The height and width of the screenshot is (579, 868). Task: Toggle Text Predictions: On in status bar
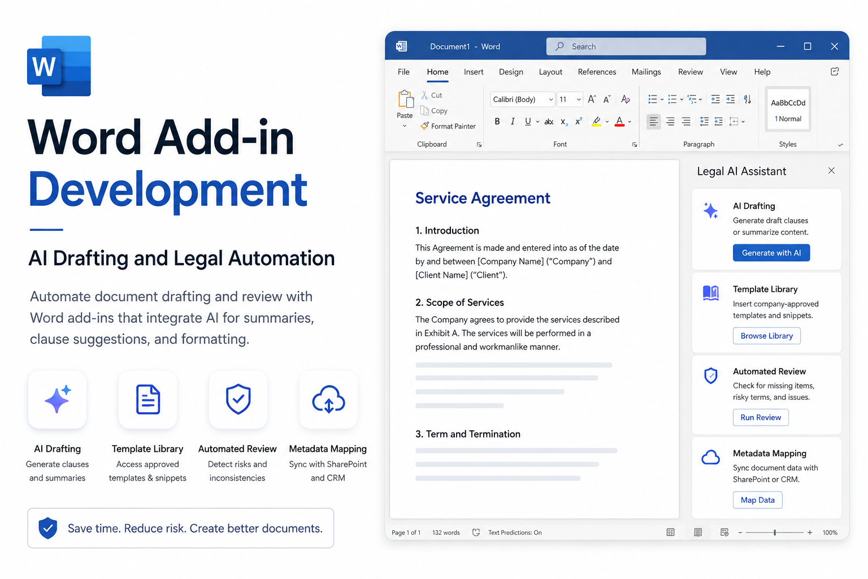click(515, 533)
